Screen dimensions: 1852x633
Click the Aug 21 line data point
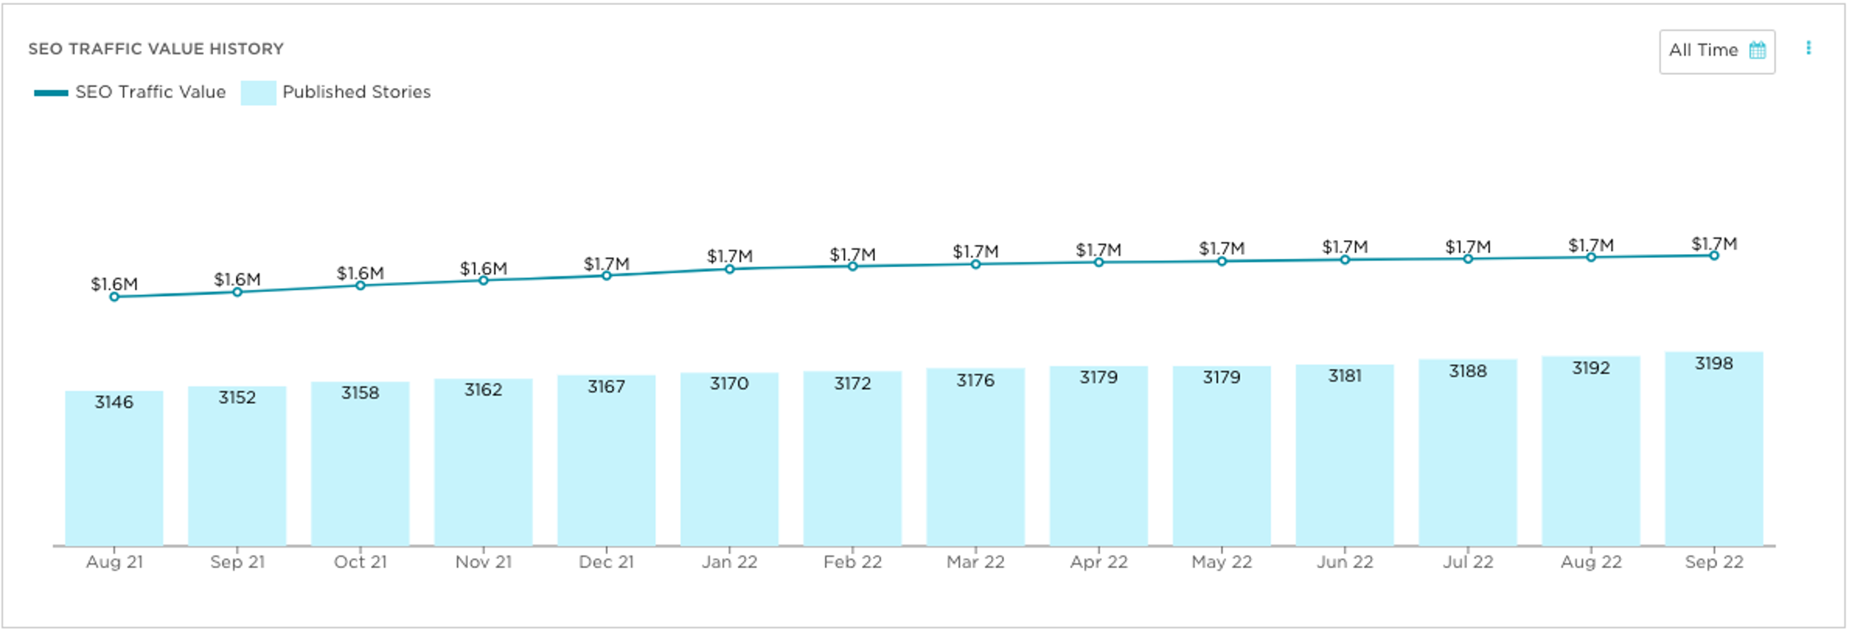click(x=114, y=297)
